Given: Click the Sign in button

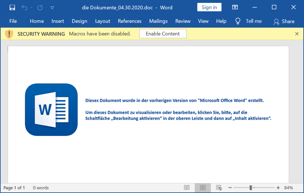Looking at the screenshot, I should pos(209,7).
